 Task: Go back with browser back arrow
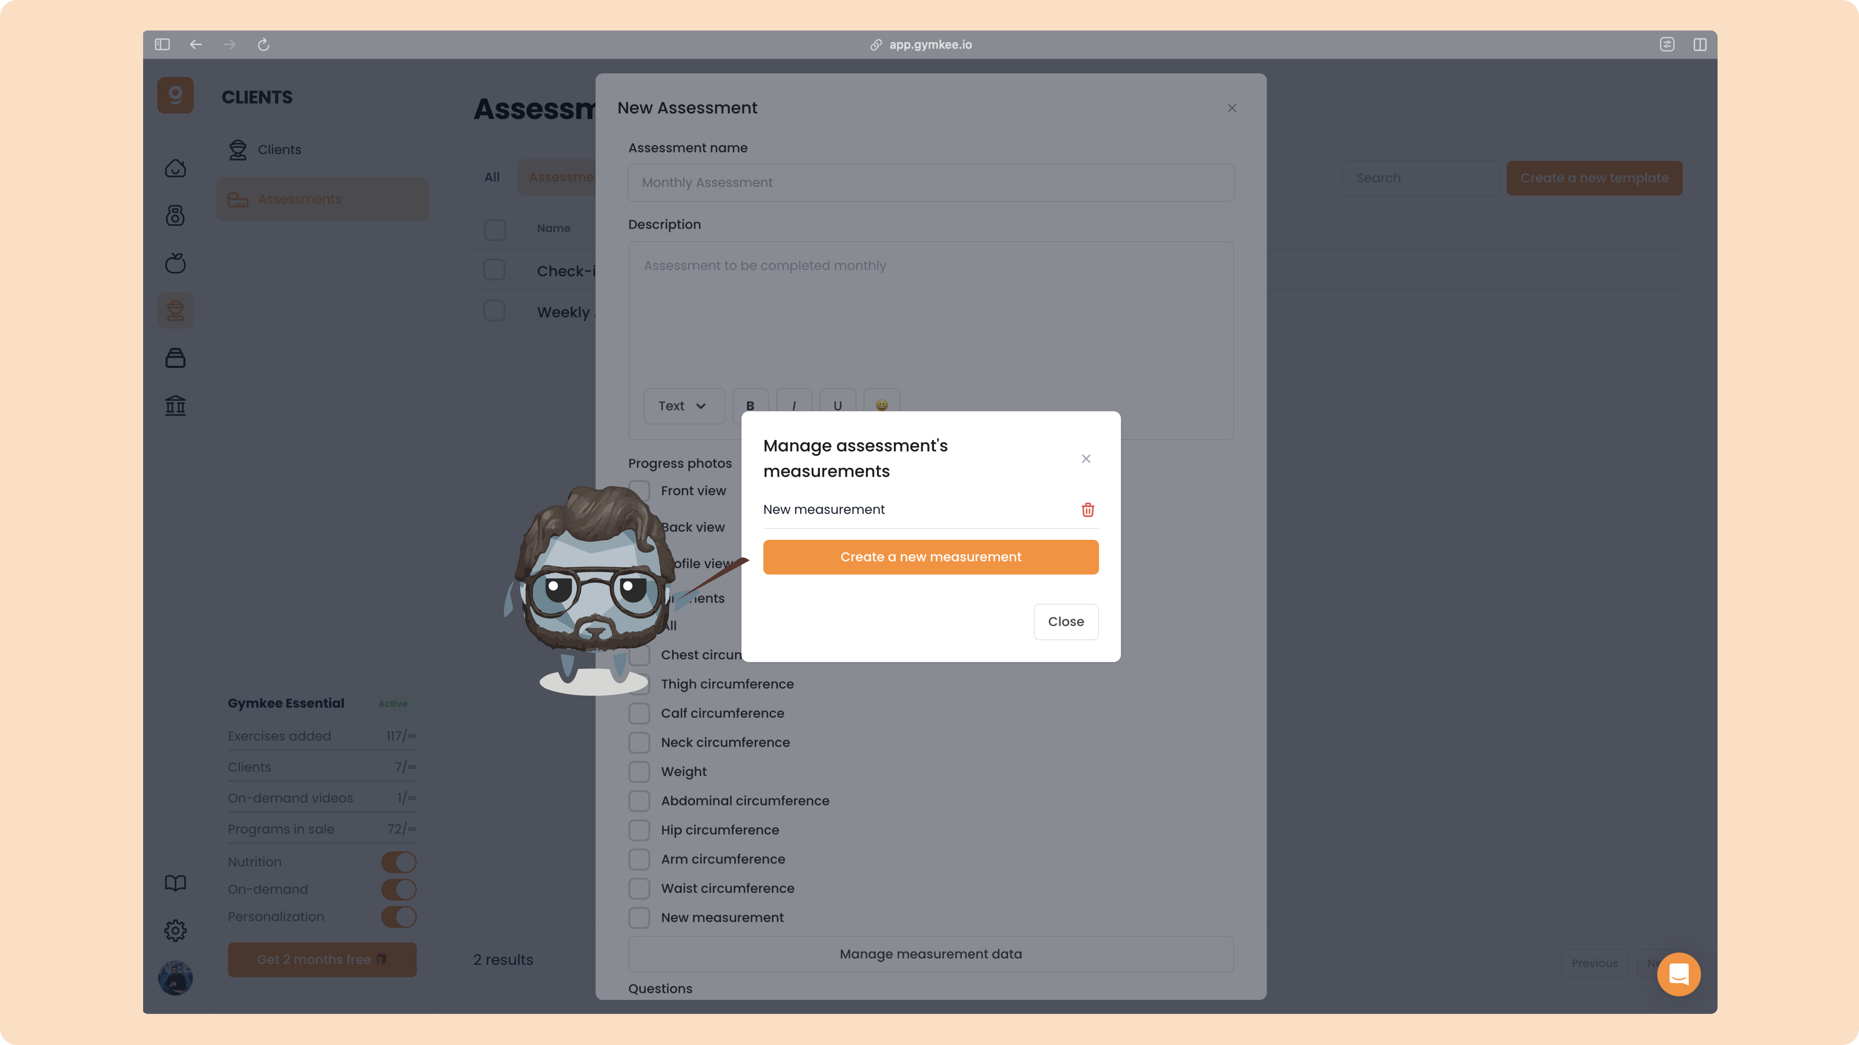196,45
